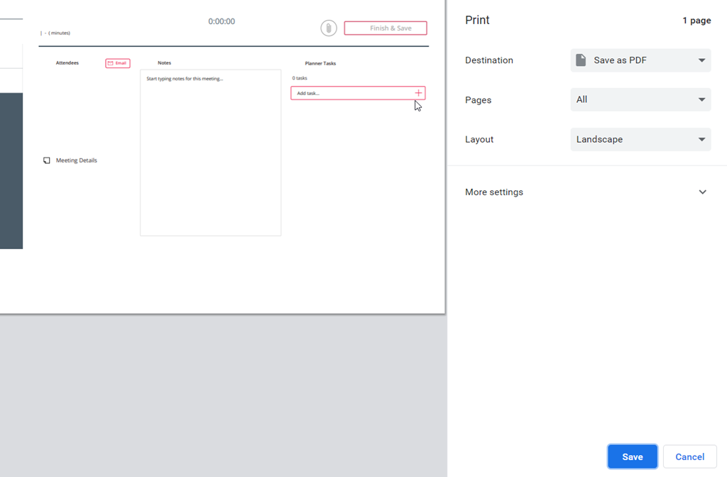Click the plus icon in Add task

(x=418, y=93)
